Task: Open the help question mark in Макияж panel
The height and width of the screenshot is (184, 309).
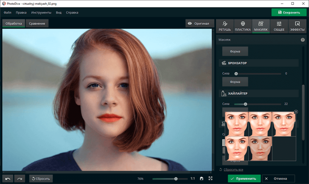Action: pos(302,40)
